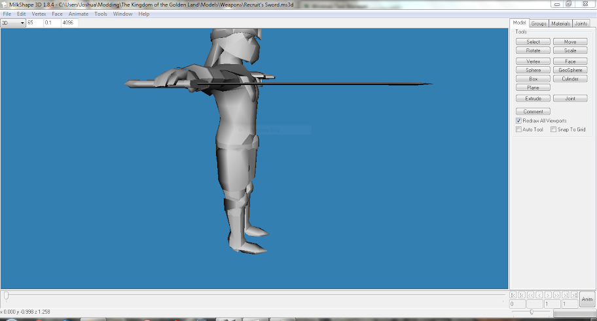Click the empty field beside current frame

tap(535, 304)
